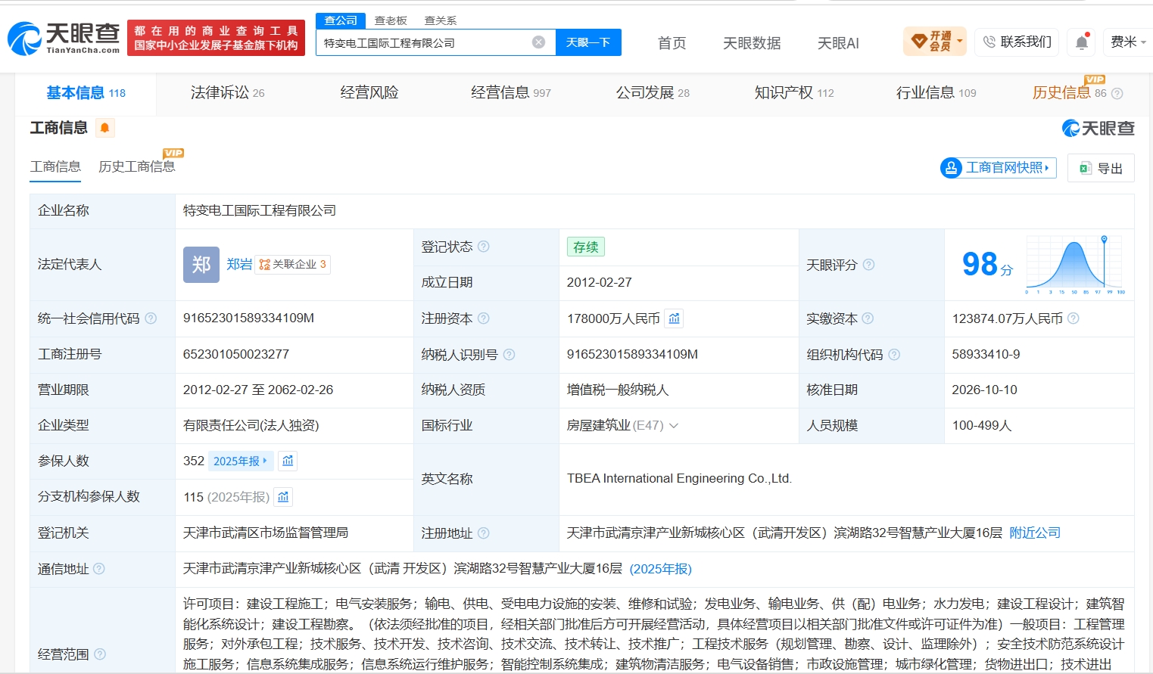
Task: Click the help icon next to 统一社会信用代码
Action: click(151, 318)
